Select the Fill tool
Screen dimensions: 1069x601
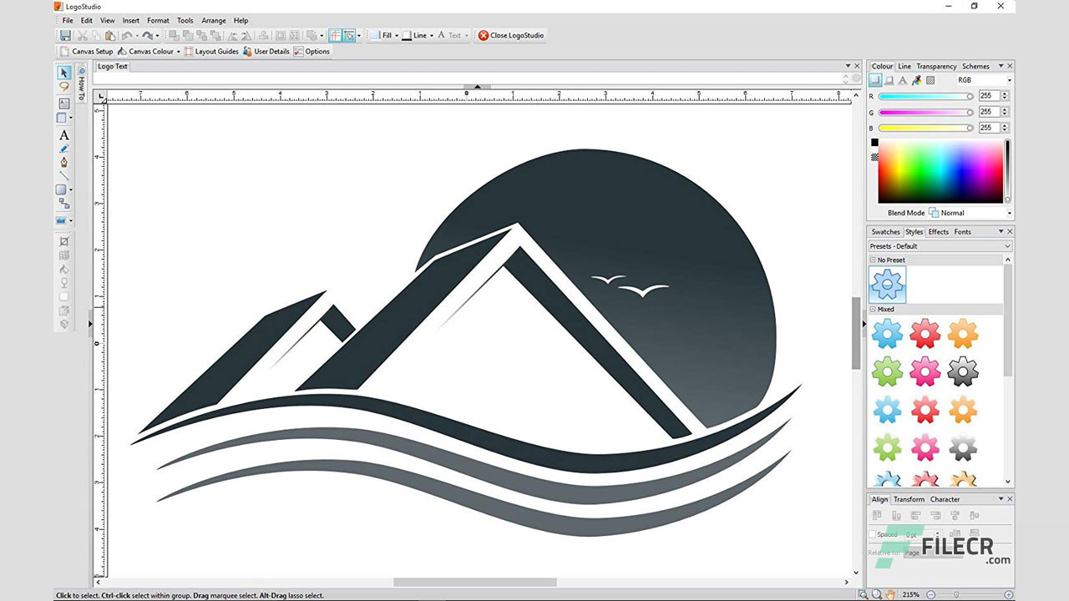[63, 269]
